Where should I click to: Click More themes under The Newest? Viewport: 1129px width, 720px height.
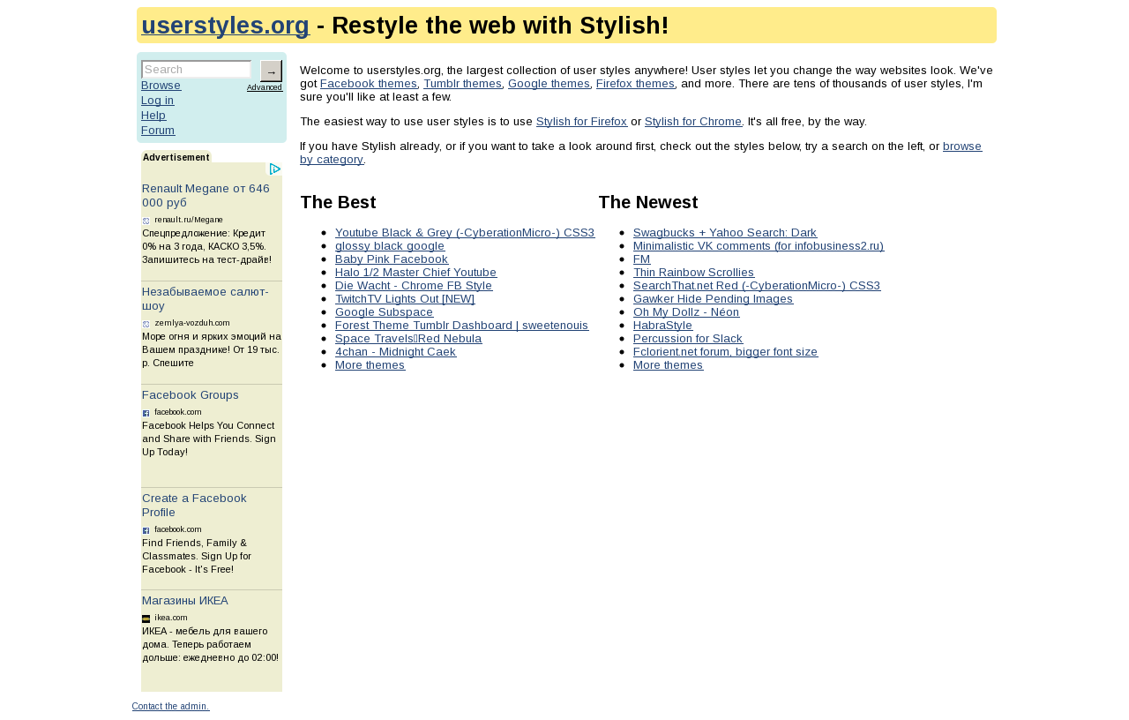click(668, 365)
